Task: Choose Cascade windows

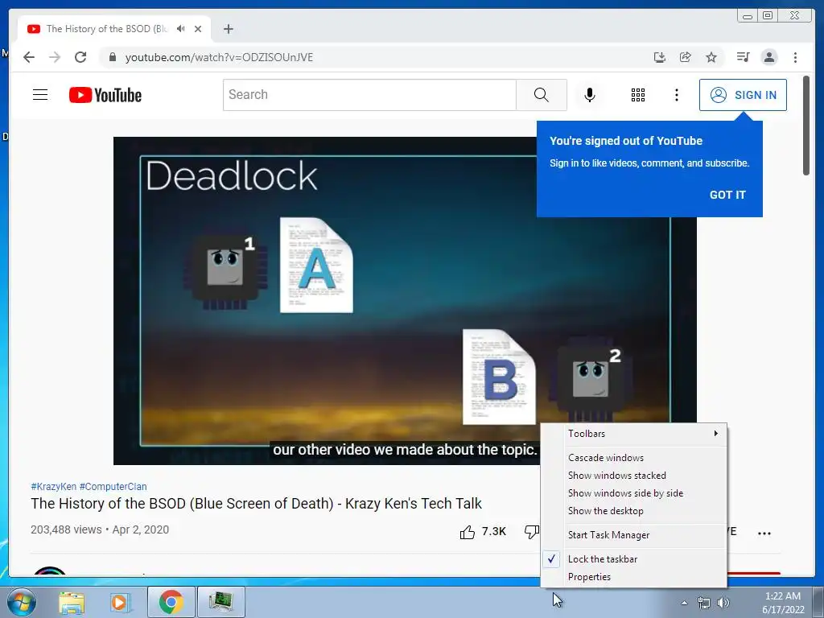Action: pos(634,458)
